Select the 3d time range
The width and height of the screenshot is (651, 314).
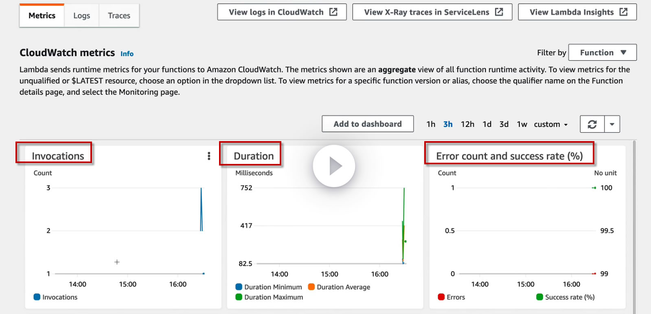click(x=504, y=124)
